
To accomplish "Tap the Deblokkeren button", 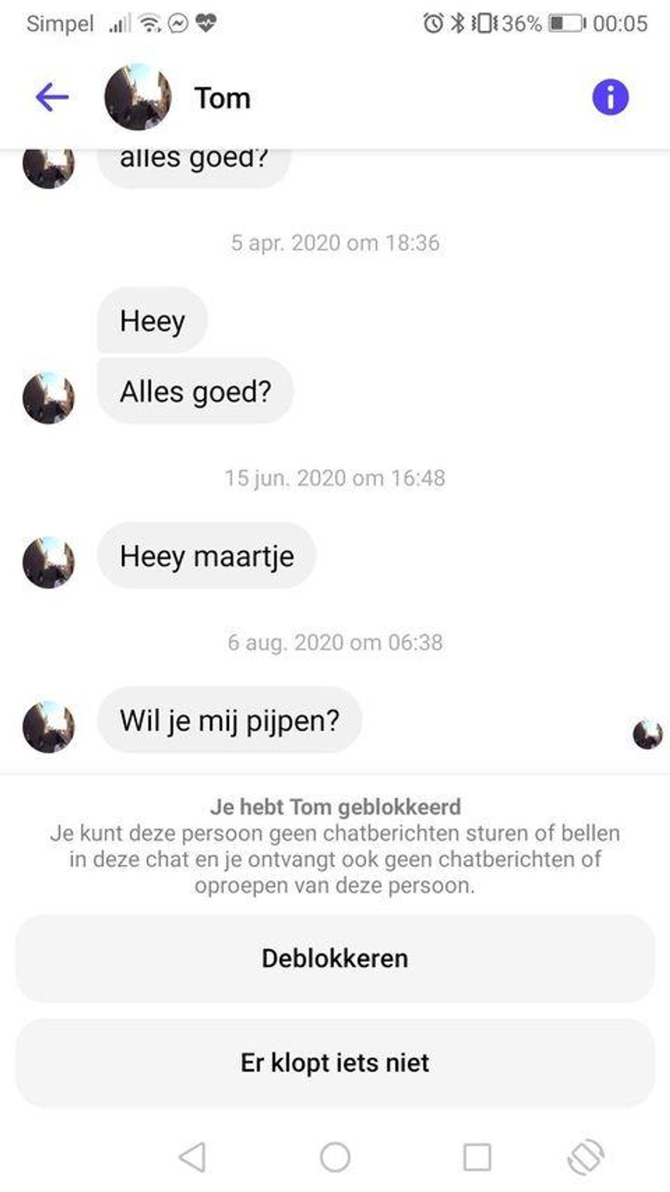I will coord(335,958).
